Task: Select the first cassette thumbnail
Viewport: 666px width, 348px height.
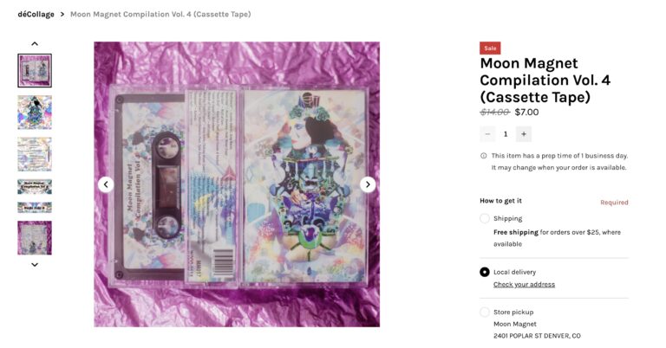Action: coord(35,70)
